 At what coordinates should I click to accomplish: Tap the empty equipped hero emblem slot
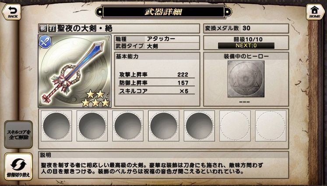coord(246,79)
